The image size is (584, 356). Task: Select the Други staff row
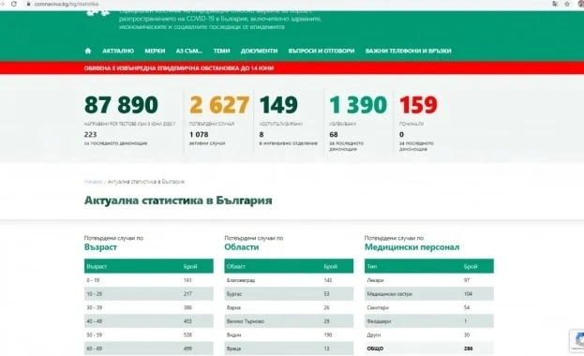[x=429, y=335]
